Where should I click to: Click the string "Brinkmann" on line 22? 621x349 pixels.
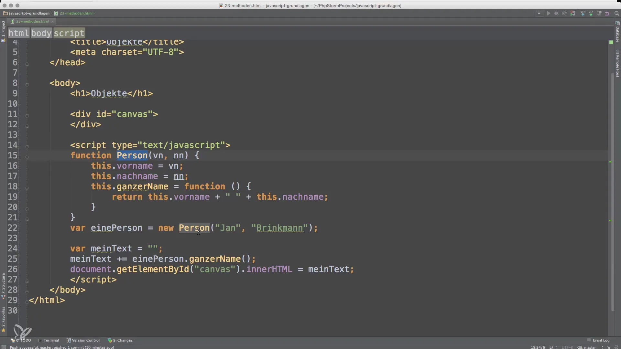280,228
